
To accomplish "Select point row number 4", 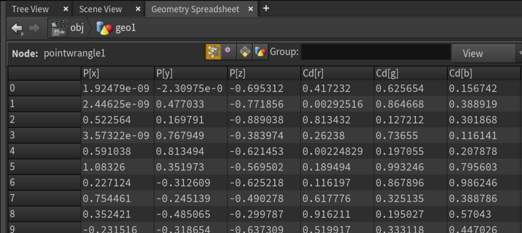I will coord(45,151).
